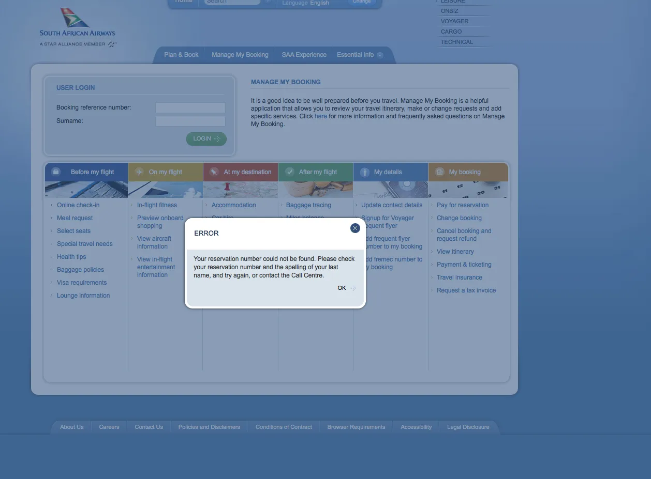Open the Select seats link
Viewport: 651px width, 479px height.
[x=73, y=231]
